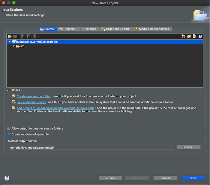Click the icon beside Link additional source
This screenshot has height=185, width=210.
click(14, 102)
